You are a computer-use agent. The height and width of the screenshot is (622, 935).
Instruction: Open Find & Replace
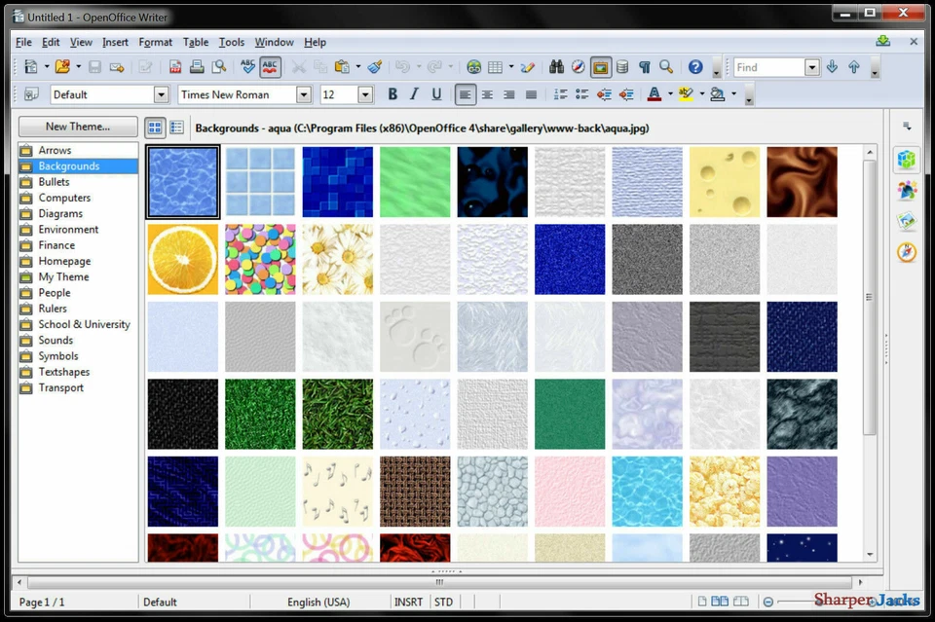click(556, 66)
